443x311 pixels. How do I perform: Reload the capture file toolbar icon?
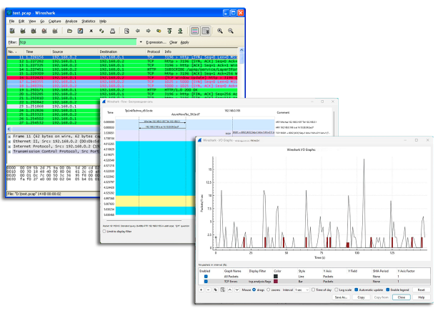(101, 31)
